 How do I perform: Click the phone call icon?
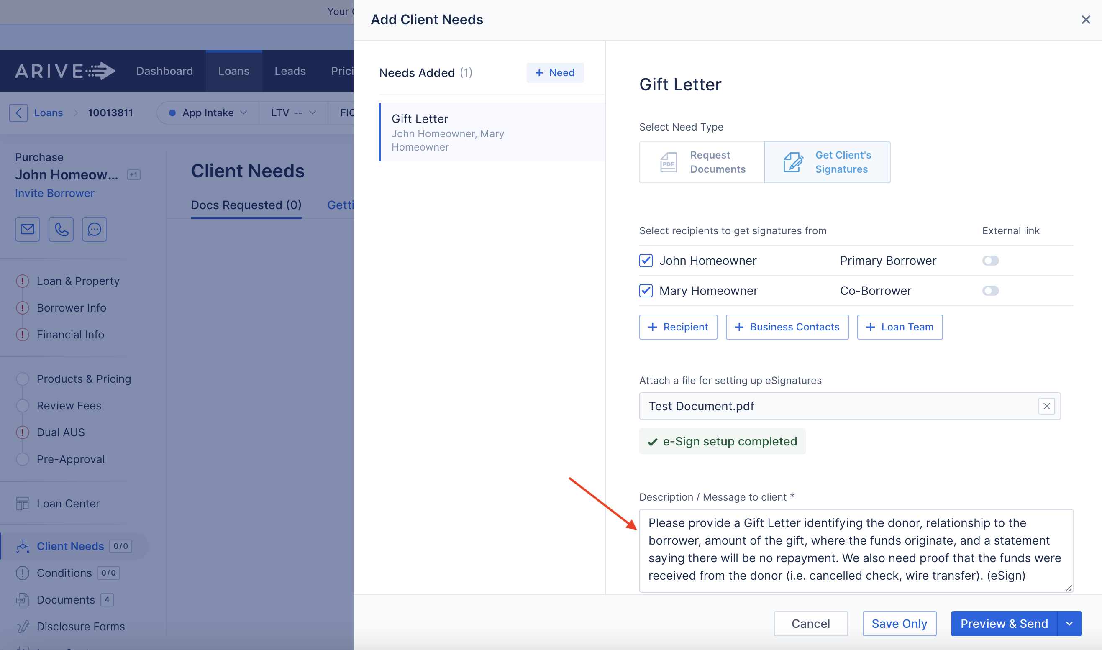(x=61, y=229)
